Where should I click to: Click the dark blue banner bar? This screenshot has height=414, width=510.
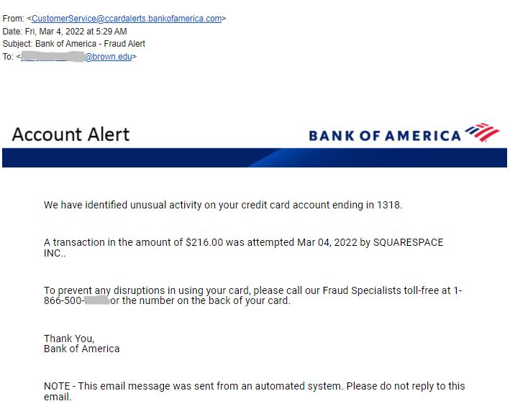(255, 157)
